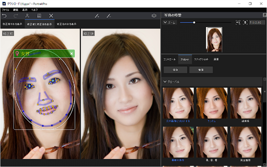The width and height of the screenshot is (267, 167).
Task: Open the ファイル menu
Action: (6, 10)
